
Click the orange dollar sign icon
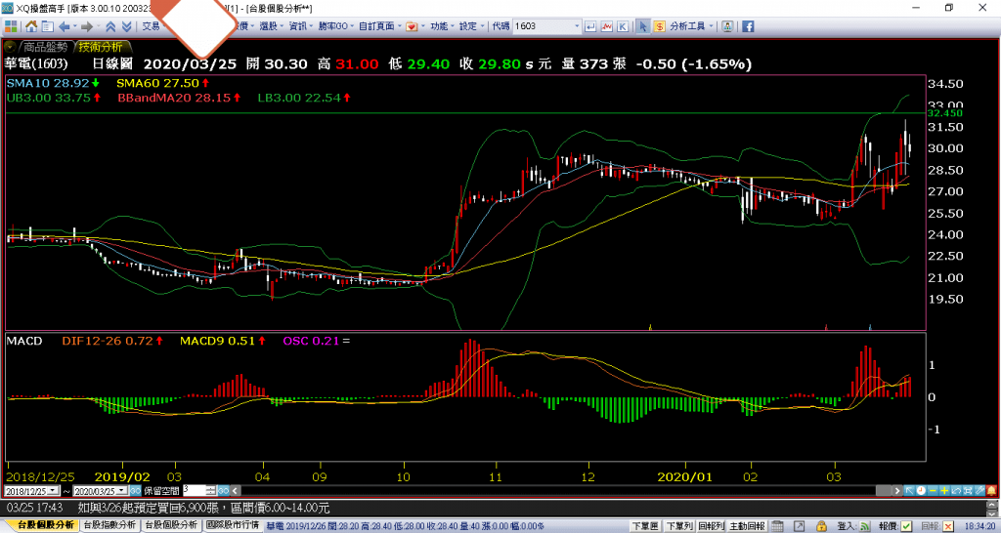[x=661, y=26]
